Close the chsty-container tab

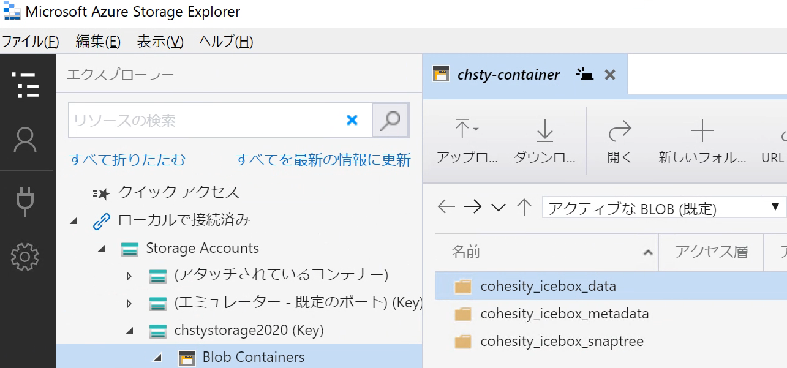point(610,75)
